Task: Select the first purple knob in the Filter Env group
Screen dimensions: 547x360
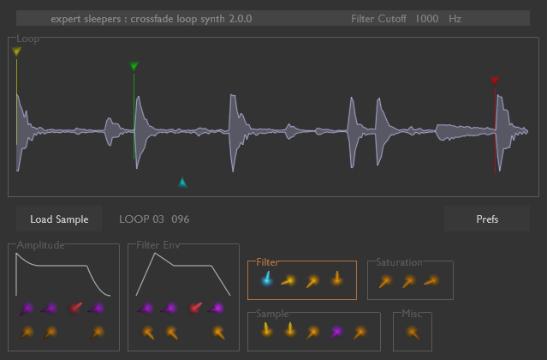Action: pyautogui.click(x=146, y=309)
